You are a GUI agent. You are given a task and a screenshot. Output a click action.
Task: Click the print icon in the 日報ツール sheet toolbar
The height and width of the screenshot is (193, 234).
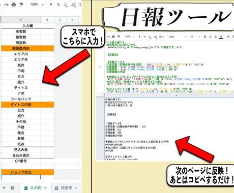pyautogui.click(x=113, y=37)
